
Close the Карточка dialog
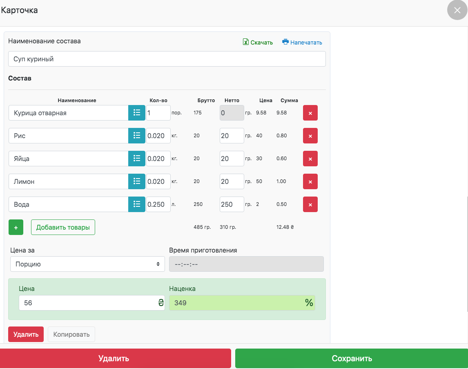coord(457,10)
